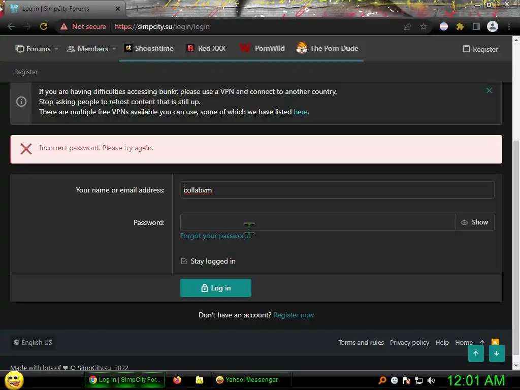The width and height of the screenshot is (520, 390).
Task: Click the 'here' VPN list link
Action: 301,112
